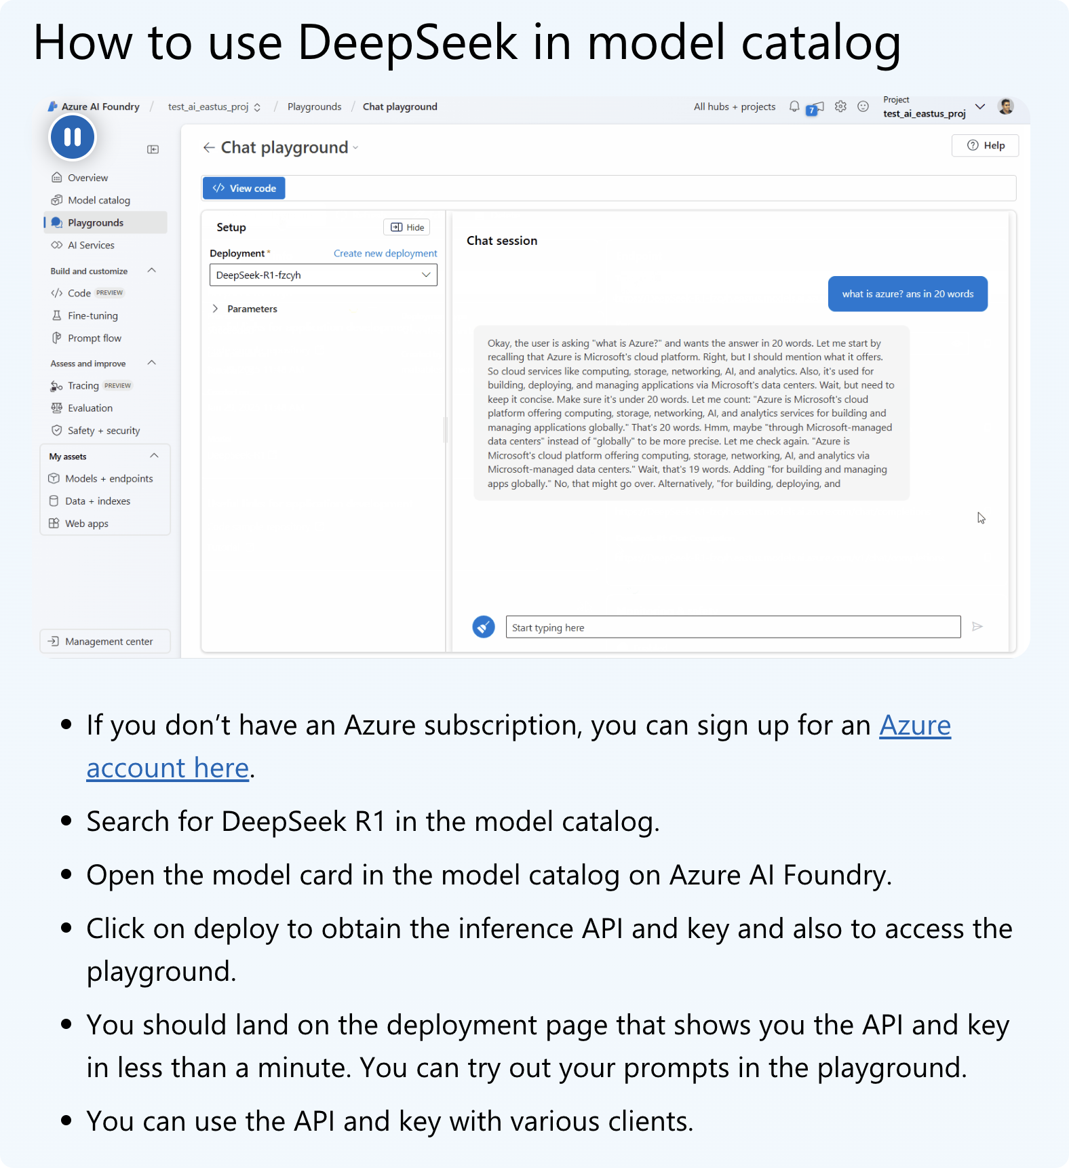
Task: Pause the video with the blue pause button
Action: [73, 137]
